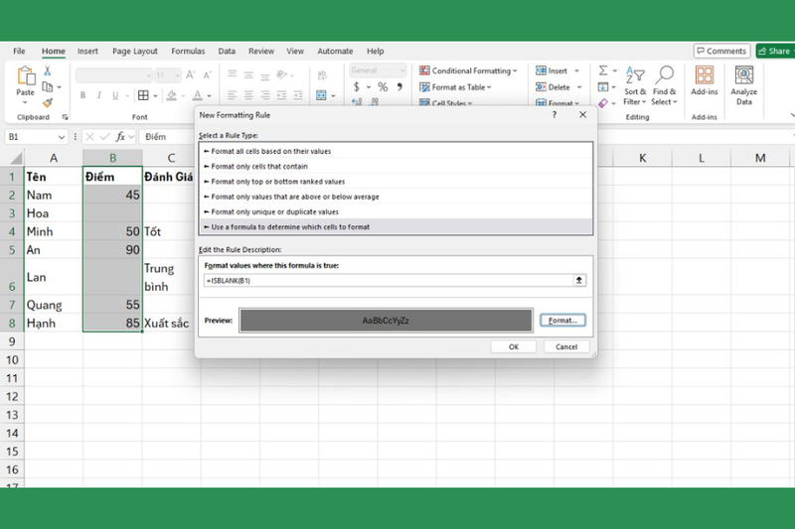Click the Paste clipboard icon
This screenshot has height=529, width=795.
click(x=26, y=76)
